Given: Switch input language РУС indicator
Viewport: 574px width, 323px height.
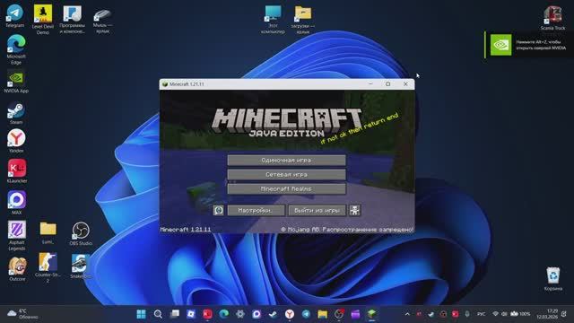Looking at the screenshot, I should click(x=481, y=314).
